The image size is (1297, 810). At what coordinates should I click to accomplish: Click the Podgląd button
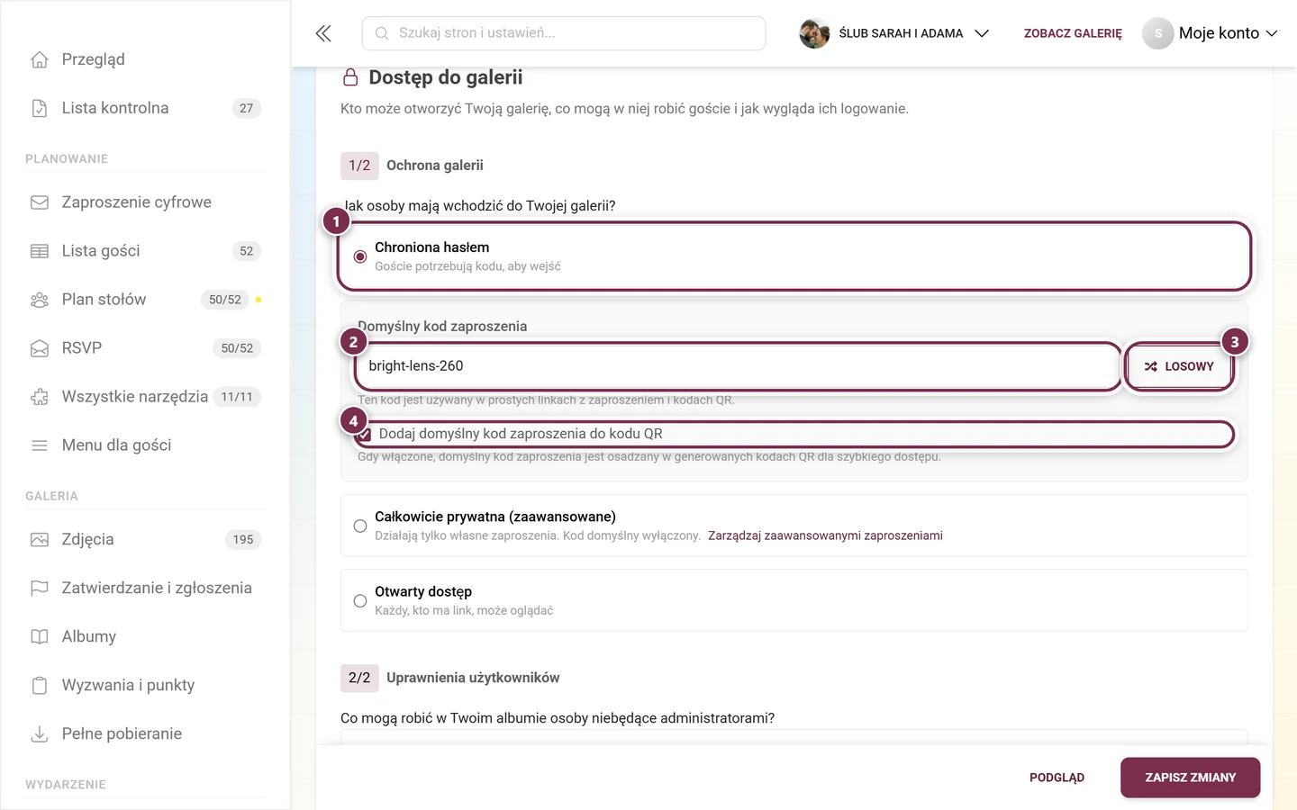click(1057, 778)
